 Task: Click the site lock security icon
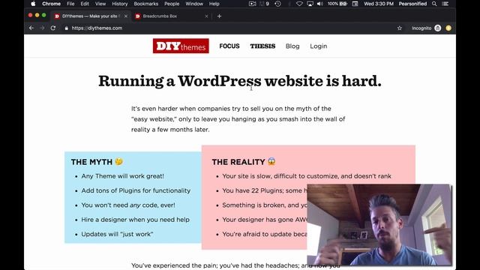coord(67,28)
